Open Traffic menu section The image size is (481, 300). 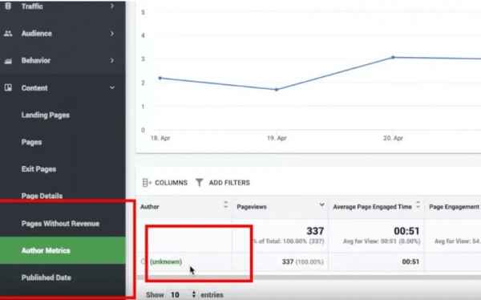63,6
